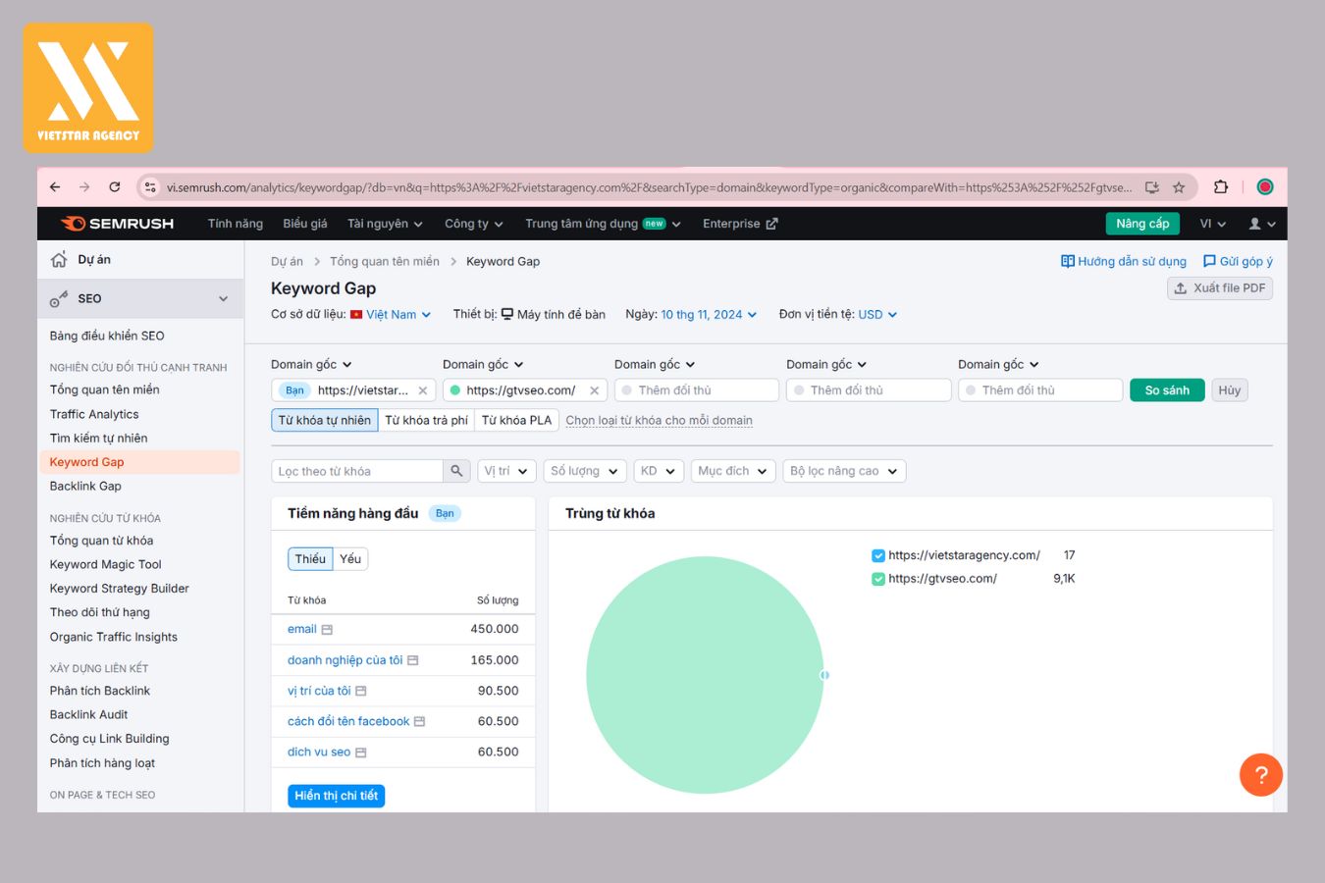Screen dimensions: 1325x883
Task: Click the Lọc theo từ khóa input field
Action: click(x=357, y=471)
